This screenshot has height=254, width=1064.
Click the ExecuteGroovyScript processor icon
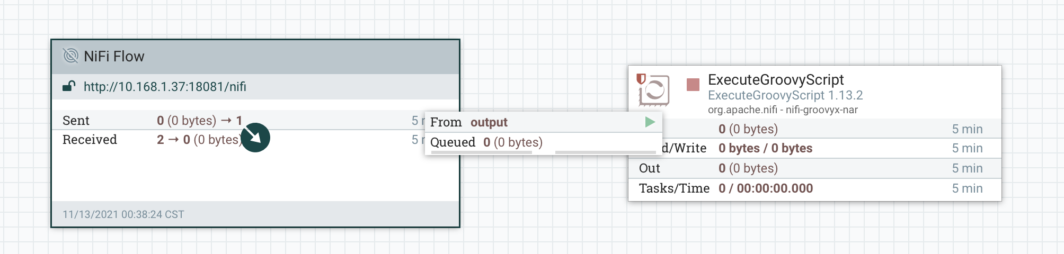click(654, 90)
